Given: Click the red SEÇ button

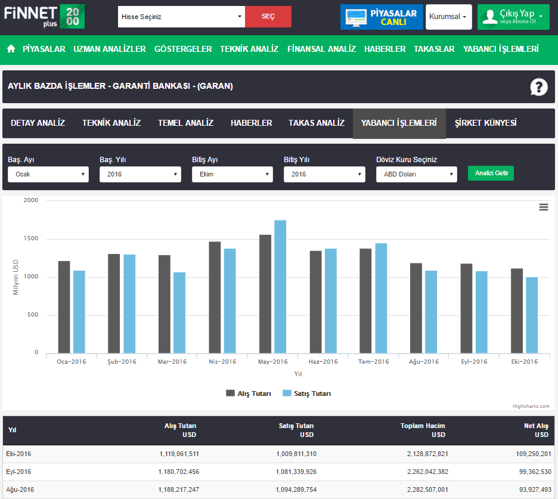Looking at the screenshot, I should [x=268, y=17].
